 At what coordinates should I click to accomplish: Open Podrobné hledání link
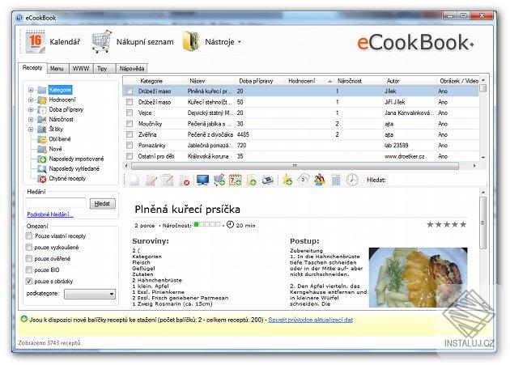point(50,214)
